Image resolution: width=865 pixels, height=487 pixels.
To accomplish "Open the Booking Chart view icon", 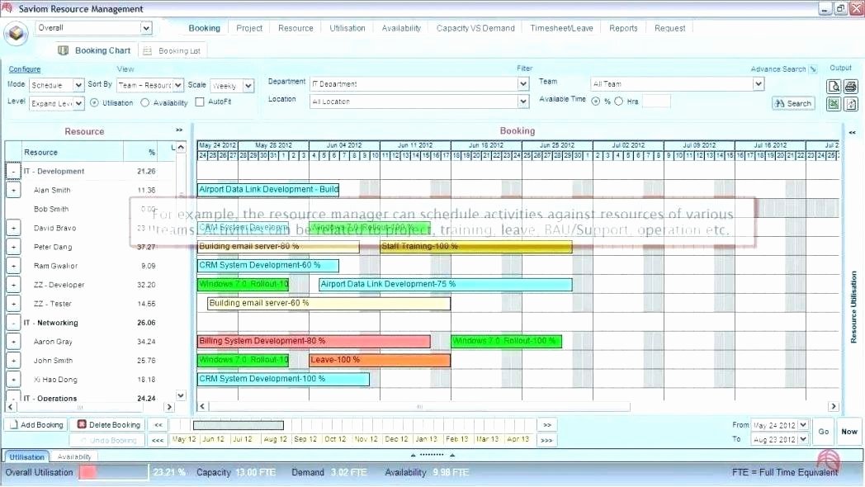I will click(63, 50).
